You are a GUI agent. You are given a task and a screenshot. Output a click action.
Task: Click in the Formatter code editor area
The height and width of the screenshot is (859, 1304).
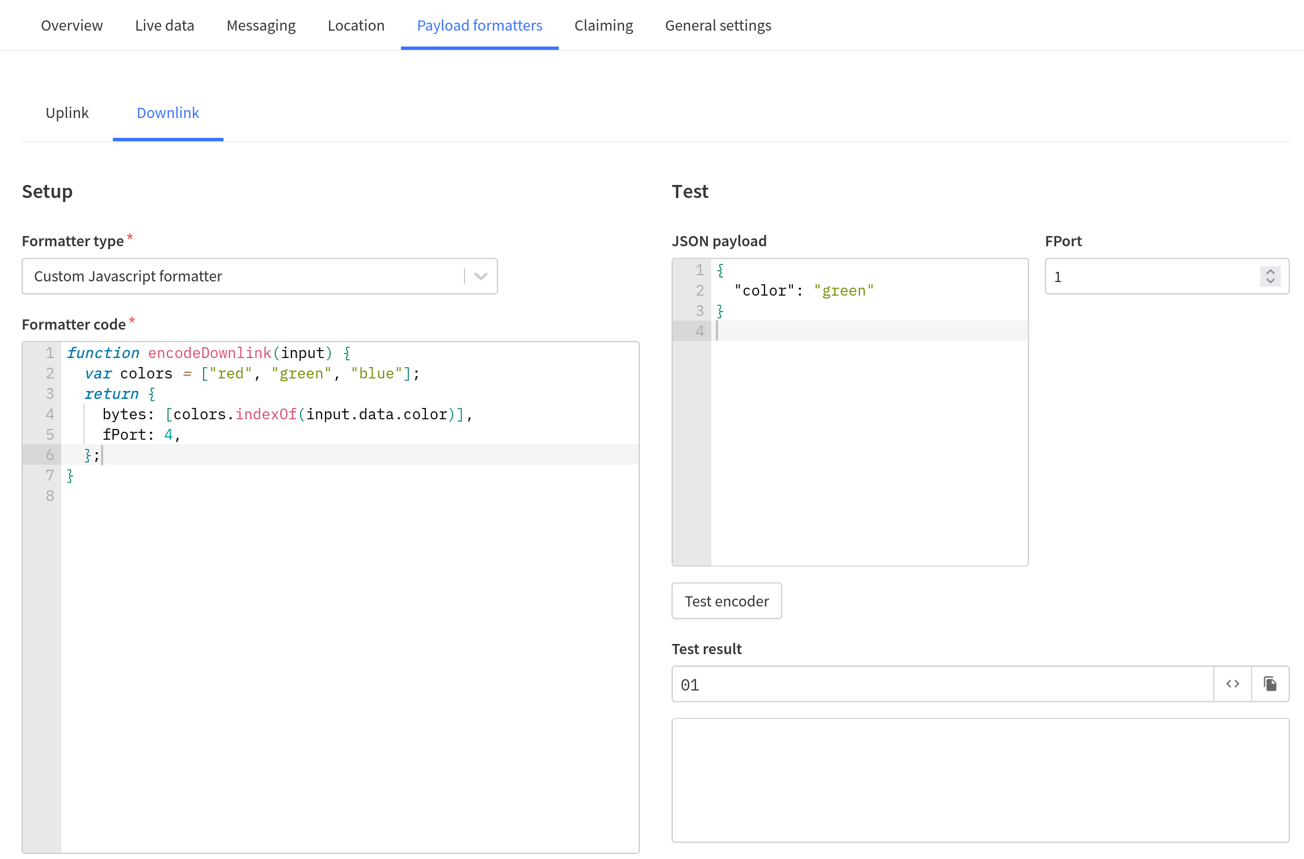349,624
